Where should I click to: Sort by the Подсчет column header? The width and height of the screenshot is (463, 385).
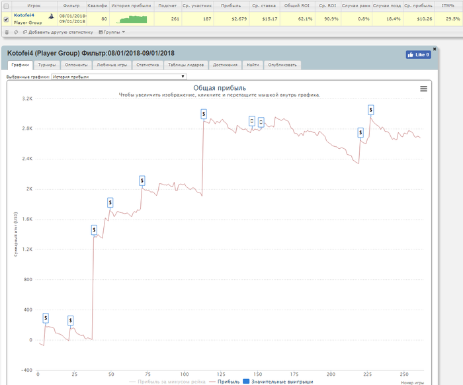[167, 5]
